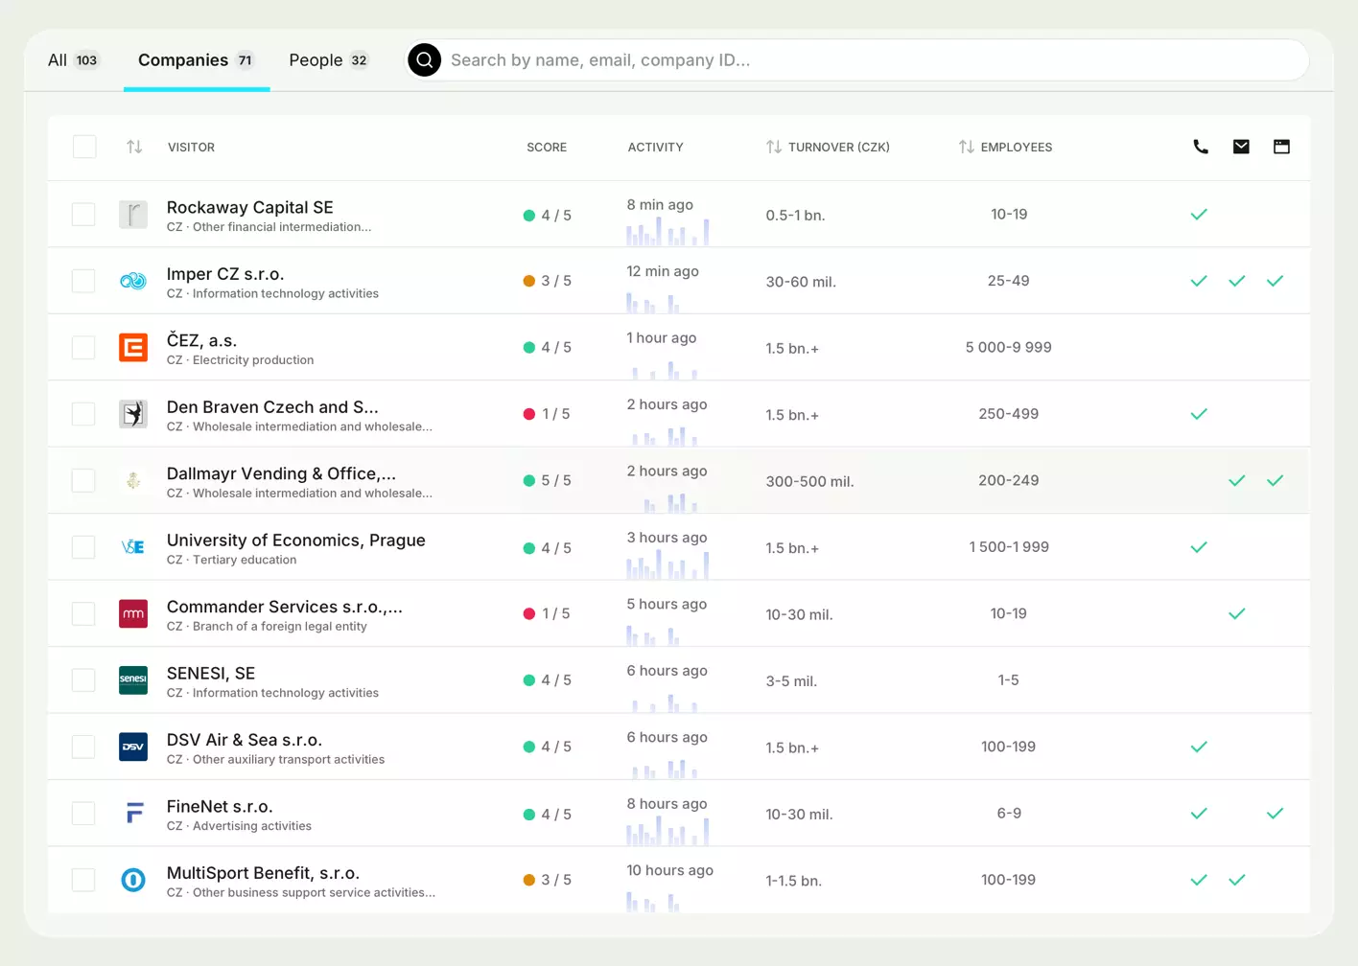Check the University of Economics row checkbox
The image size is (1358, 966).
pos(83,547)
